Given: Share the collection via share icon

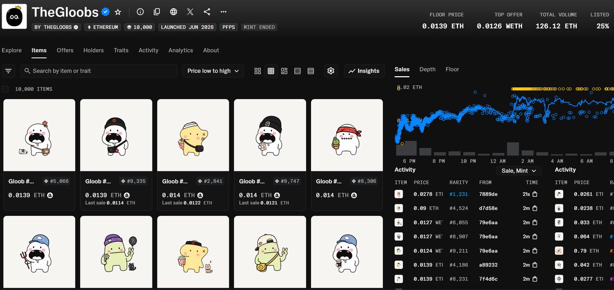Looking at the screenshot, I should coord(207,12).
